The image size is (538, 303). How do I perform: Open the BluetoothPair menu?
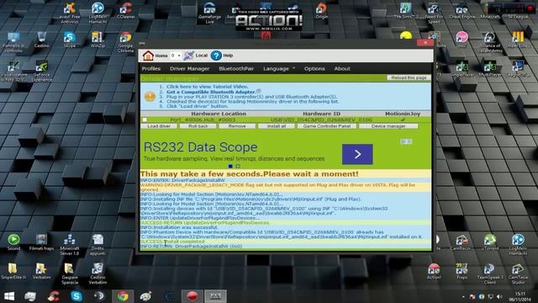236,69
